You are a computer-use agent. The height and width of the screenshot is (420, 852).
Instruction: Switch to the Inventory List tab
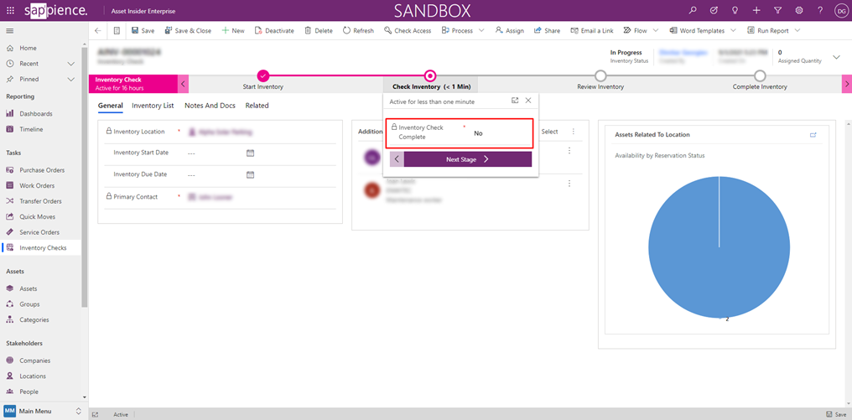153,106
